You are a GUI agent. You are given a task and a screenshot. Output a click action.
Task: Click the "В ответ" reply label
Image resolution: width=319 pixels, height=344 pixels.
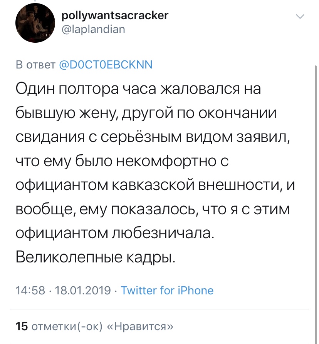click(x=35, y=65)
